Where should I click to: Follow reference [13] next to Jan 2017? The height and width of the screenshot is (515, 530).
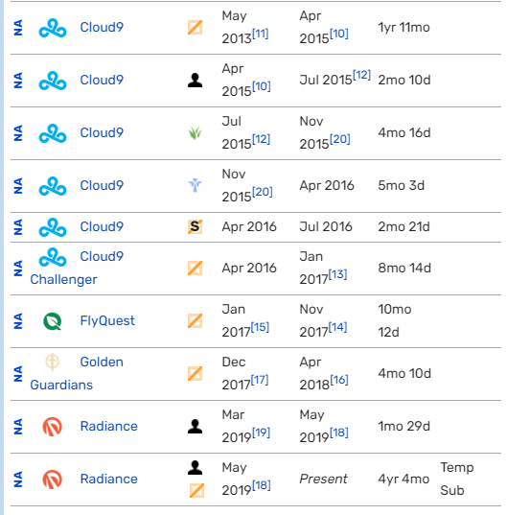[337, 275]
